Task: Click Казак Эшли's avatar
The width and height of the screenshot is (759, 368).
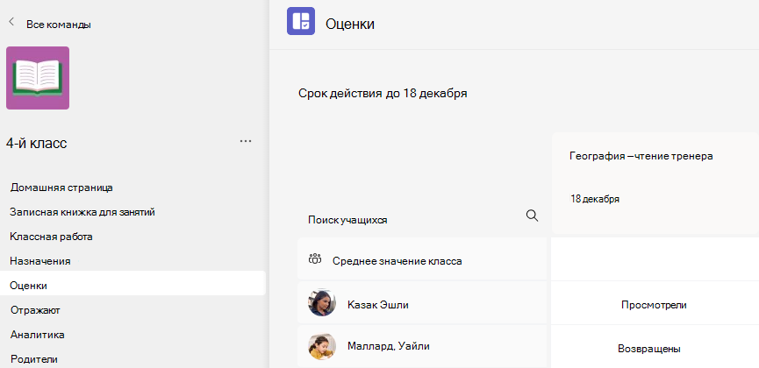Action: click(322, 302)
